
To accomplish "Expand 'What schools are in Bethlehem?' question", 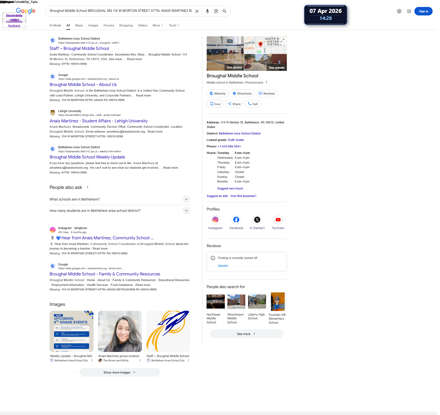I will tap(120, 199).
